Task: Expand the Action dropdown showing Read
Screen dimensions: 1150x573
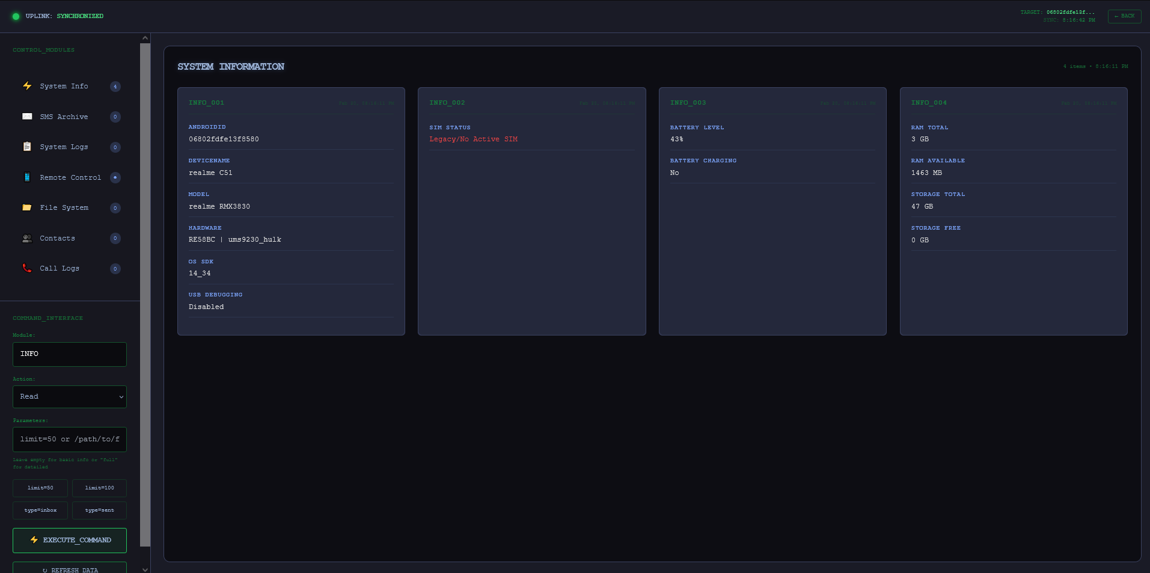Action: click(x=70, y=397)
